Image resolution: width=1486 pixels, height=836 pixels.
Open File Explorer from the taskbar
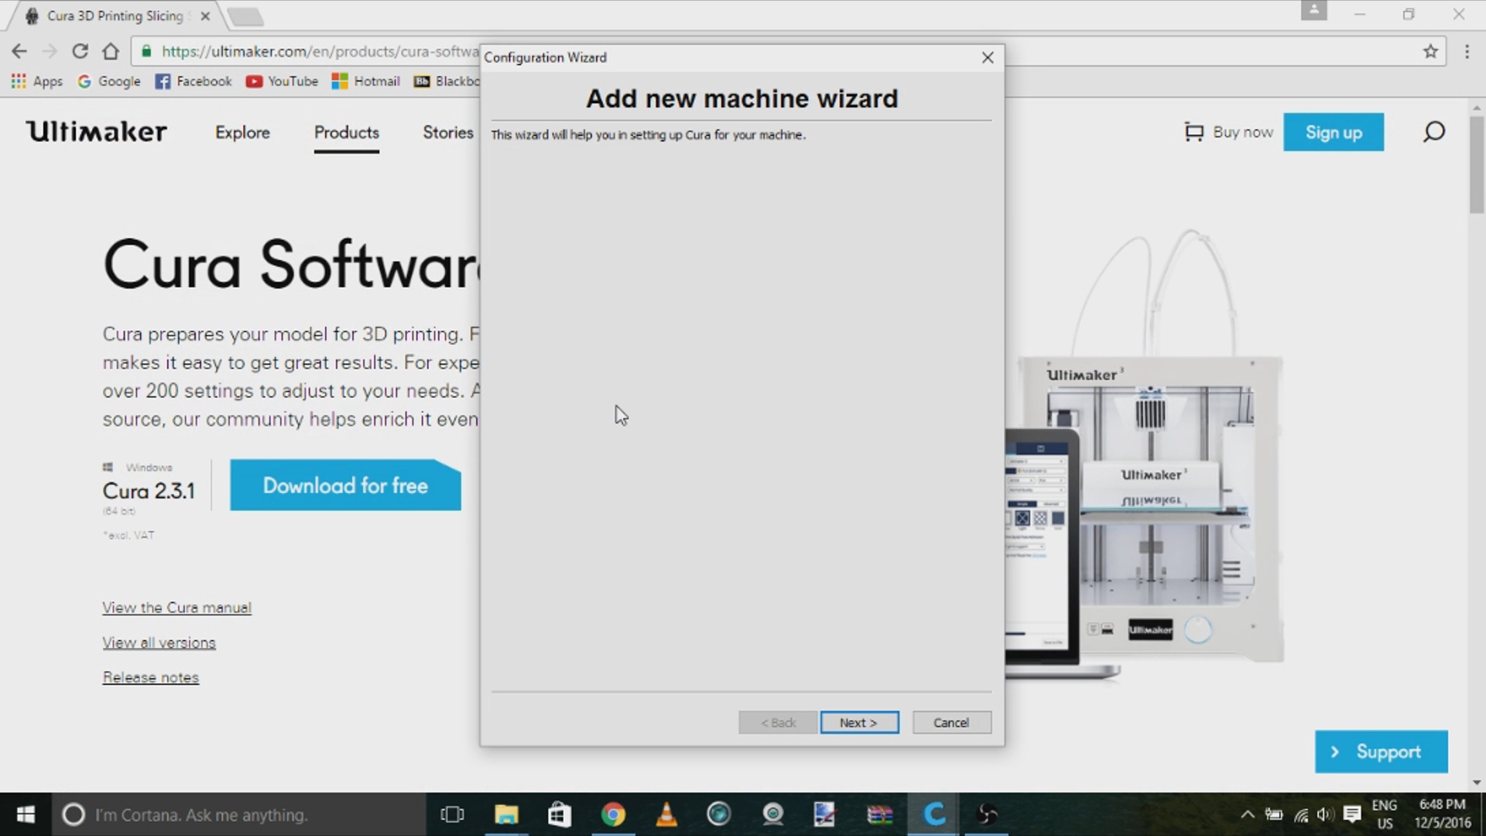pos(506,814)
